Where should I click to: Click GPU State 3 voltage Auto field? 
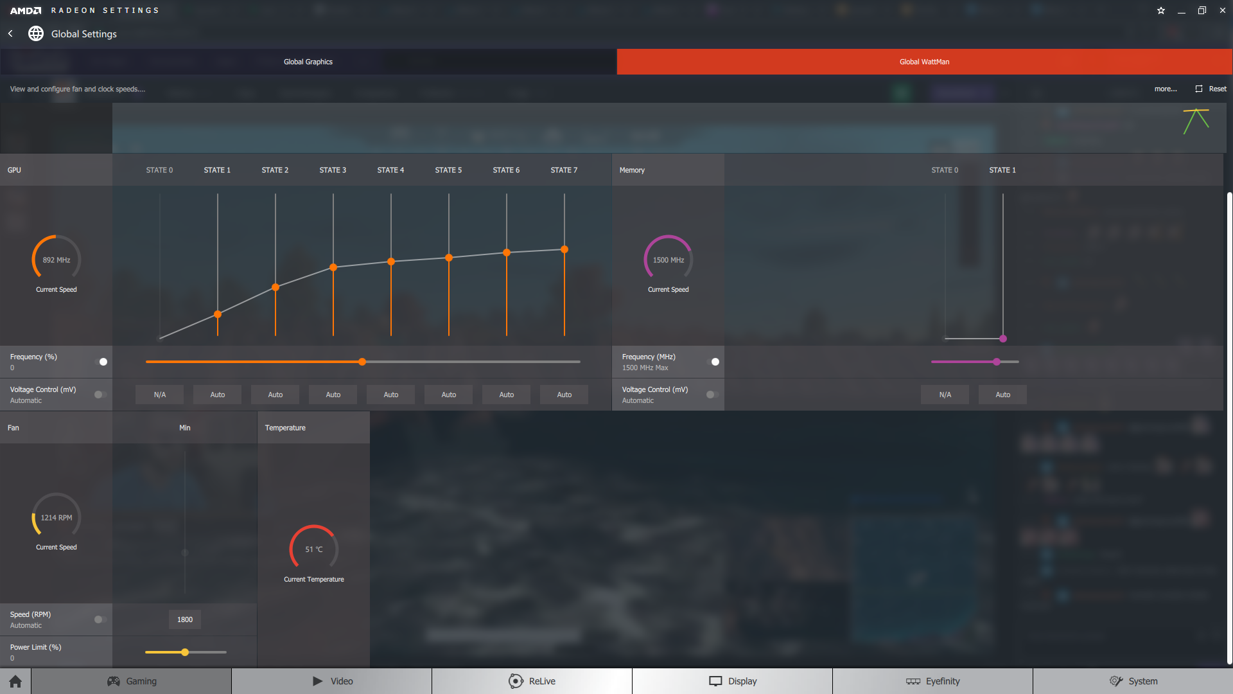pyautogui.click(x=333, y=395)
